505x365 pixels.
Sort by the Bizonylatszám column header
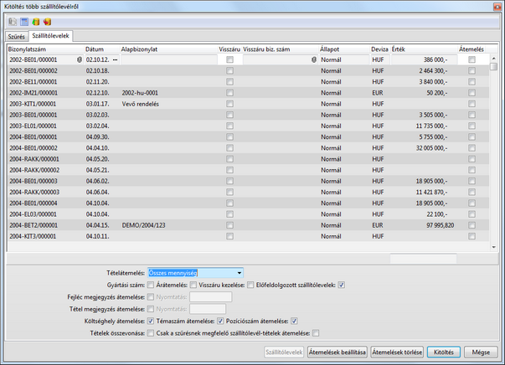click(x=45, y=49)
